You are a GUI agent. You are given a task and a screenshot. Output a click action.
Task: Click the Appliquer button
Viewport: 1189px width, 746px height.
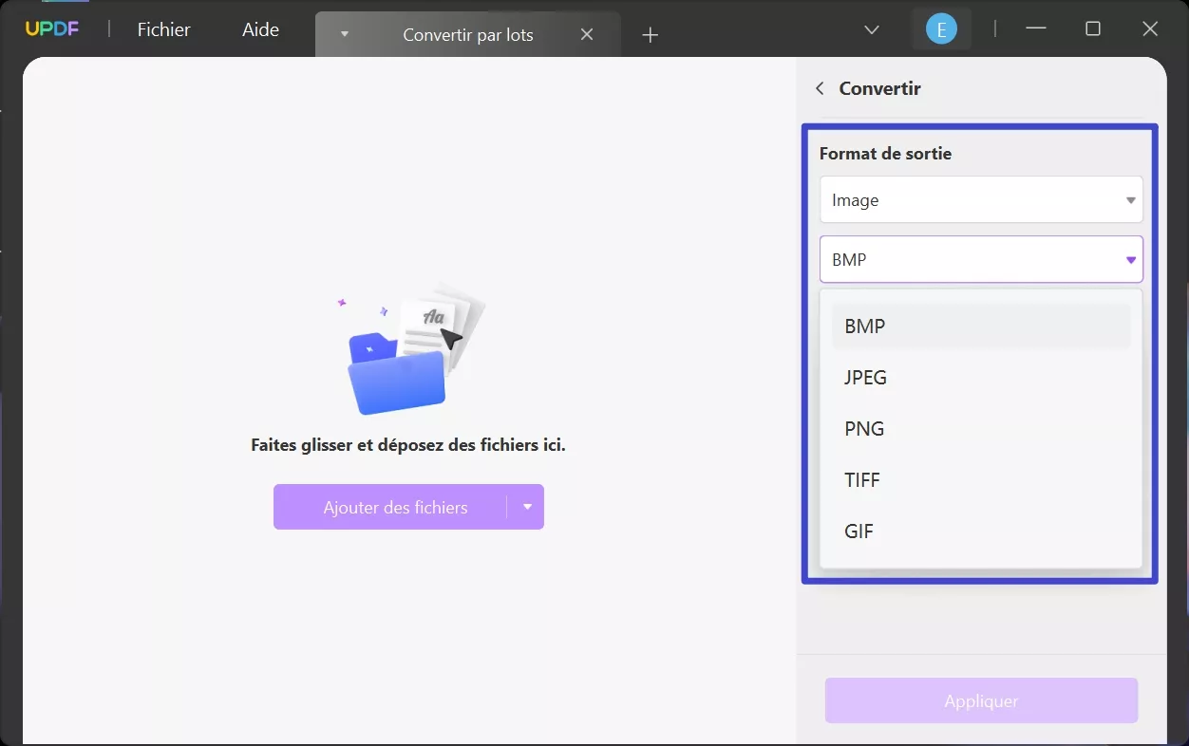click(x=980, y=700)
